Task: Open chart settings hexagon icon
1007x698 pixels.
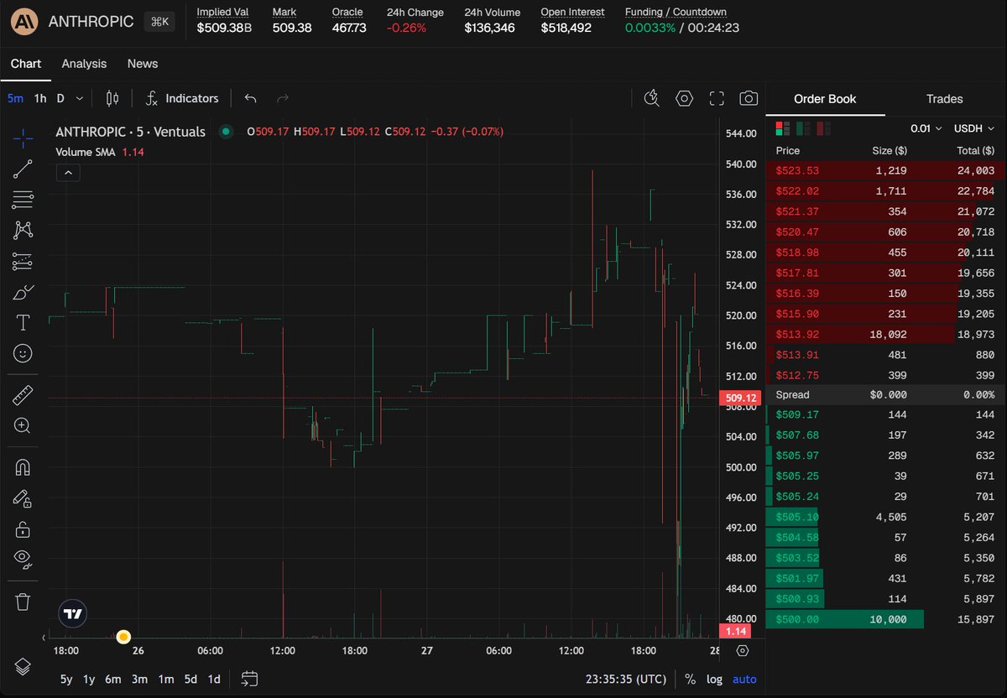Action: point(685,98)
